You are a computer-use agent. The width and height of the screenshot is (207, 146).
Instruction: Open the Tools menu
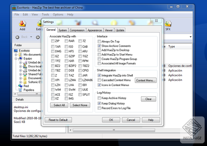46,14
